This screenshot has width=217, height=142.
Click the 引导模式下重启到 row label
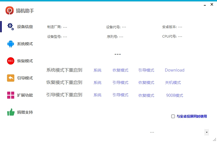point(64,95)
